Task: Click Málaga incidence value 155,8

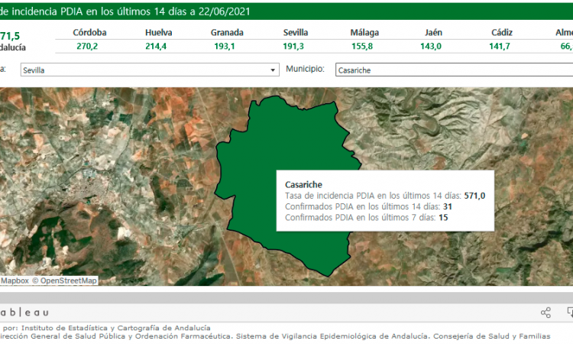Action: pyautogui.click(x=364, y=46)
